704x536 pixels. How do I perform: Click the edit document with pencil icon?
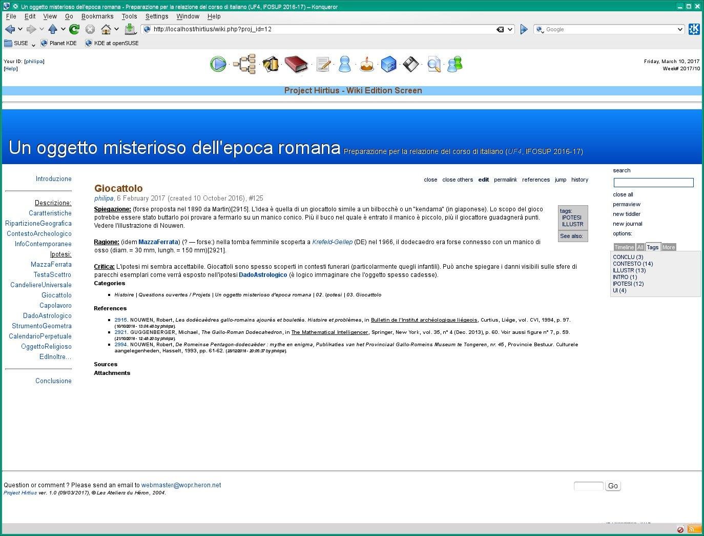point(323,64)
